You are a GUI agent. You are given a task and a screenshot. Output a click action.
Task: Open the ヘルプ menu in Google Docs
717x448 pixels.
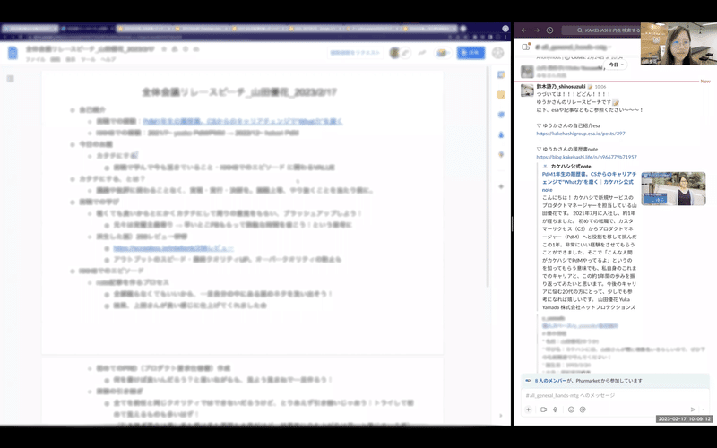tap(108, 60)
